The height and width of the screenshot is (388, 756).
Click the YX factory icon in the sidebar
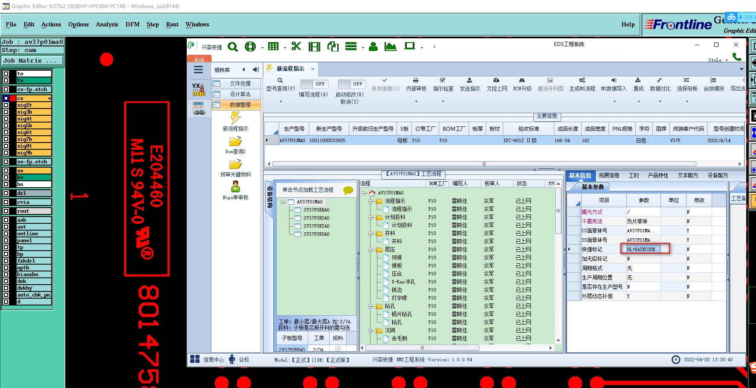(199, 89)
